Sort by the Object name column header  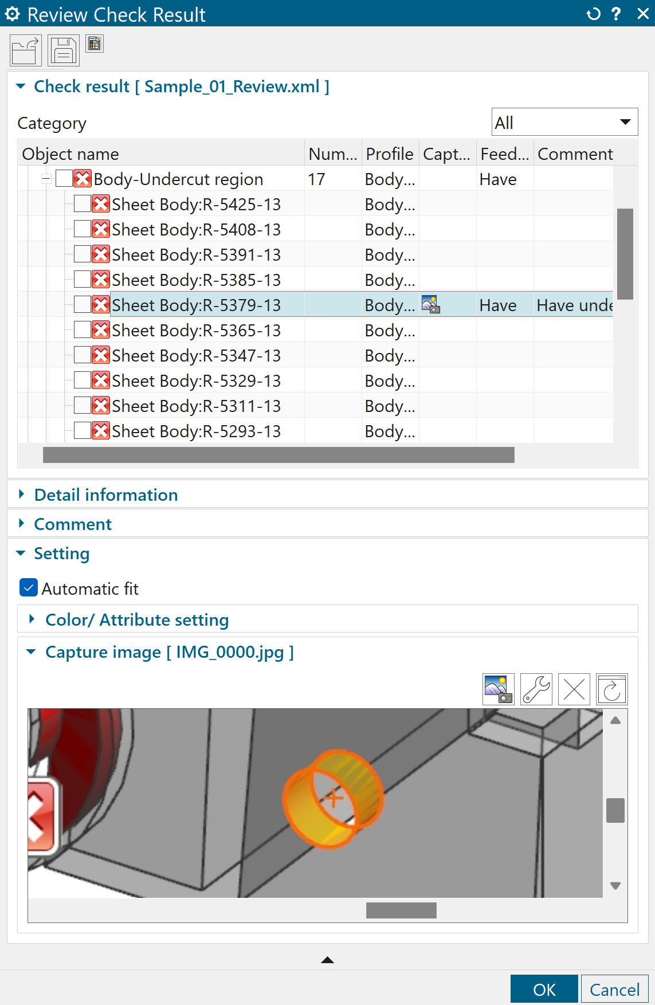pos(160,154)
